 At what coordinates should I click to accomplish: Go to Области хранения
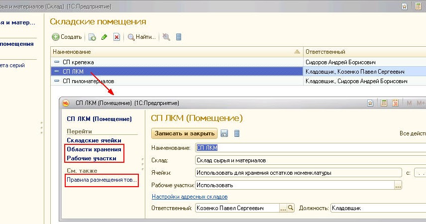94,149
